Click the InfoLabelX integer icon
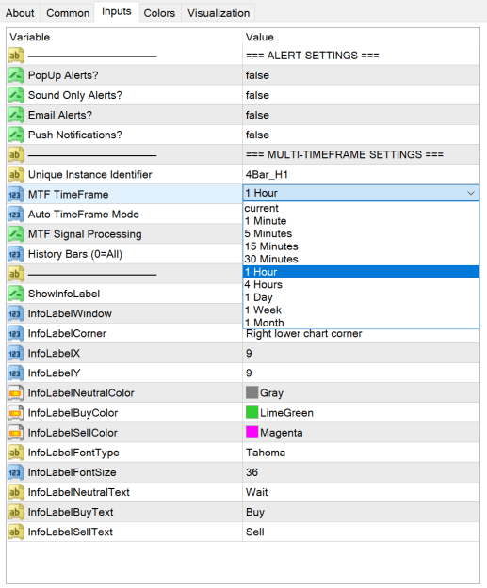This screenshot has height=588, width=487. pyautogui.click(x=16, y=353)
